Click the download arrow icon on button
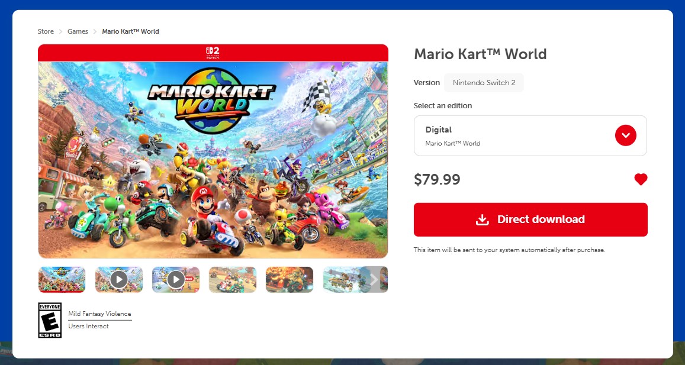This screenshot has width=685, height=365. (x=483, y=219)
